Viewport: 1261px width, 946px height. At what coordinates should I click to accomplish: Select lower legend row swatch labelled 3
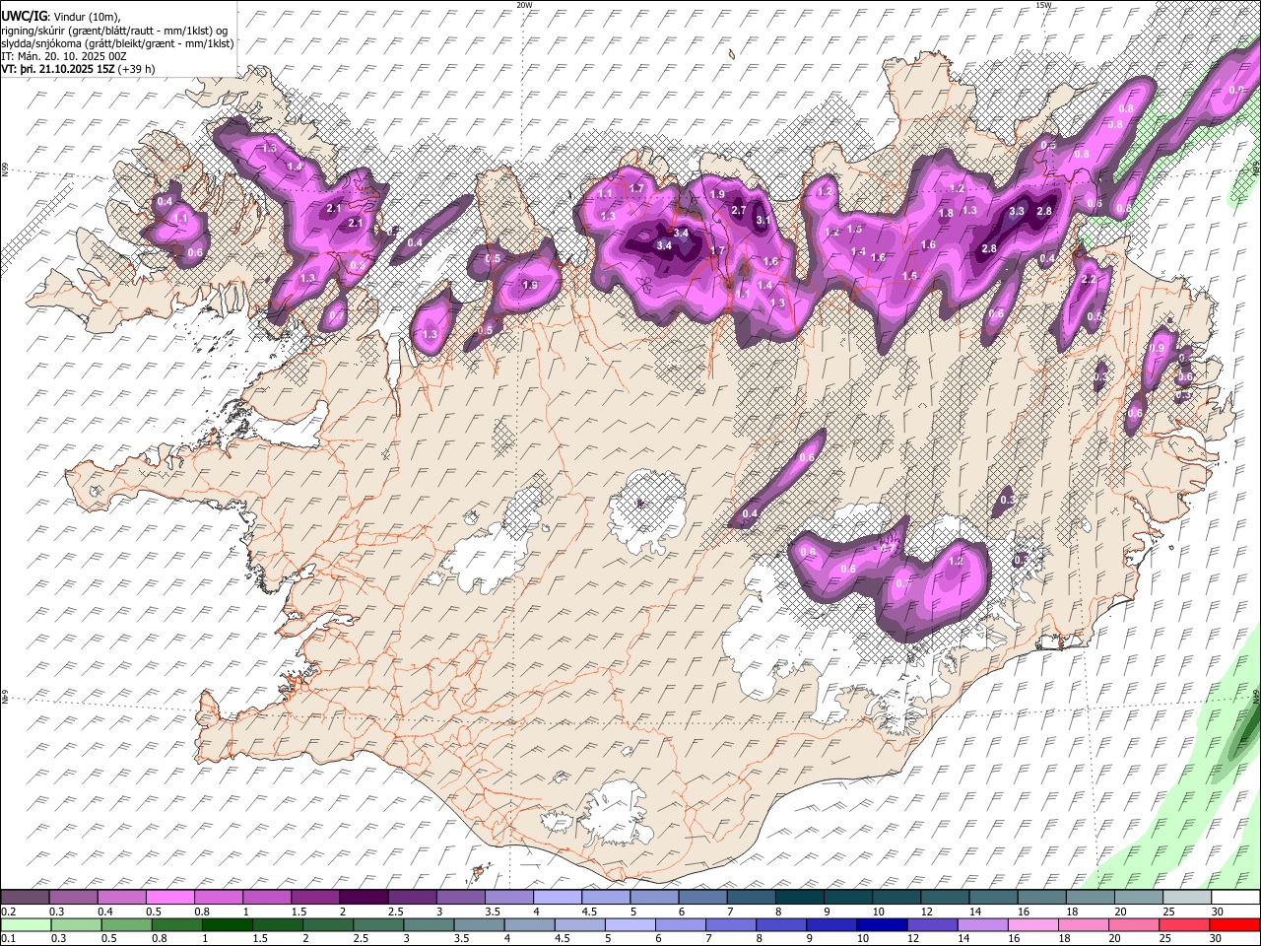[x=429, y=924]
